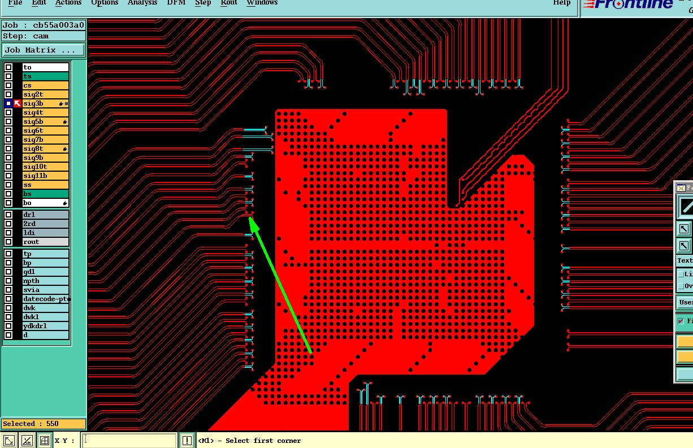Click the snap mode icon beside X Y
Image resolution: width=693 pixels, height=448 pixels.
9,441
